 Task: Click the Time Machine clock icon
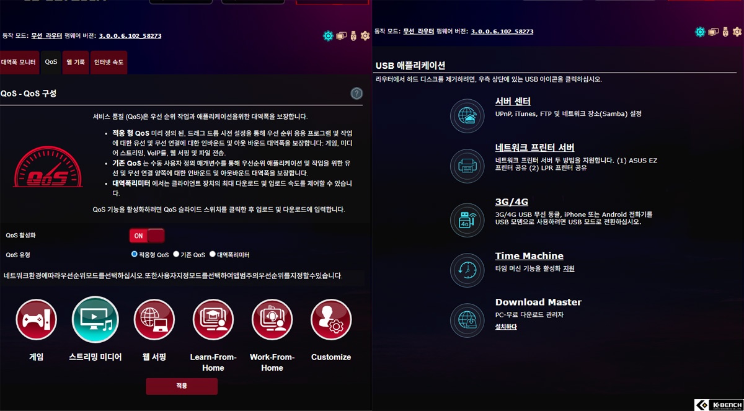pyautogui.click(x=467, y=270)
